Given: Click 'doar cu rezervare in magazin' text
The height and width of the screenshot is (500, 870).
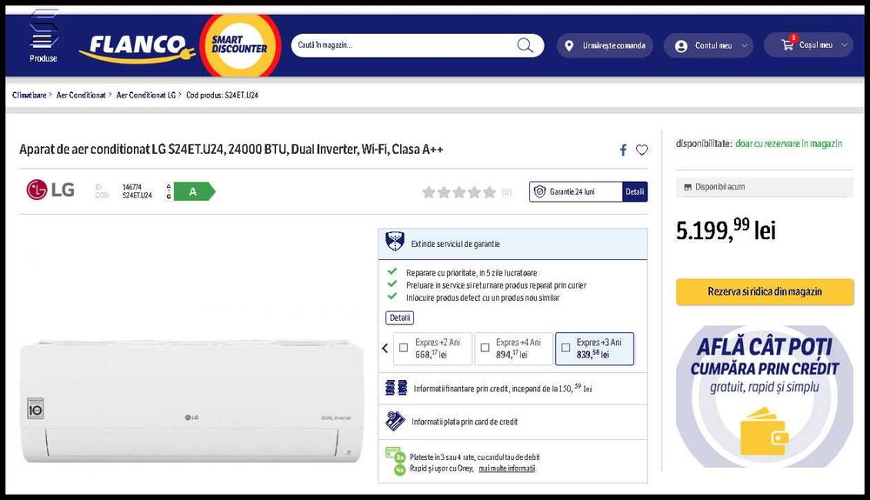Looking at the screenshot, I should pos(788,143).
